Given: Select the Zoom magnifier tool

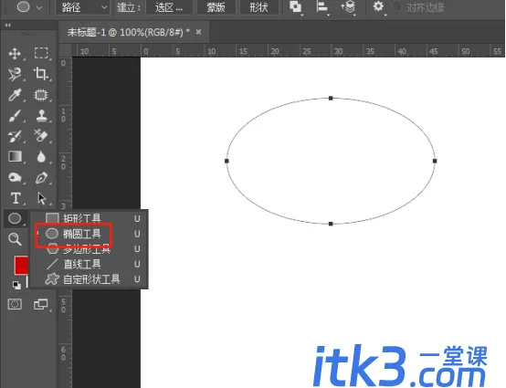Looking at the screenshot, I should click(x=15, y=239).
